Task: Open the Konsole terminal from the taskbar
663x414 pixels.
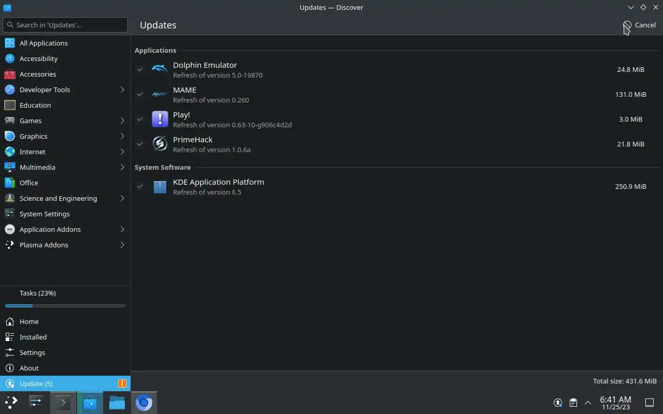Action: [x=63, y=402]
